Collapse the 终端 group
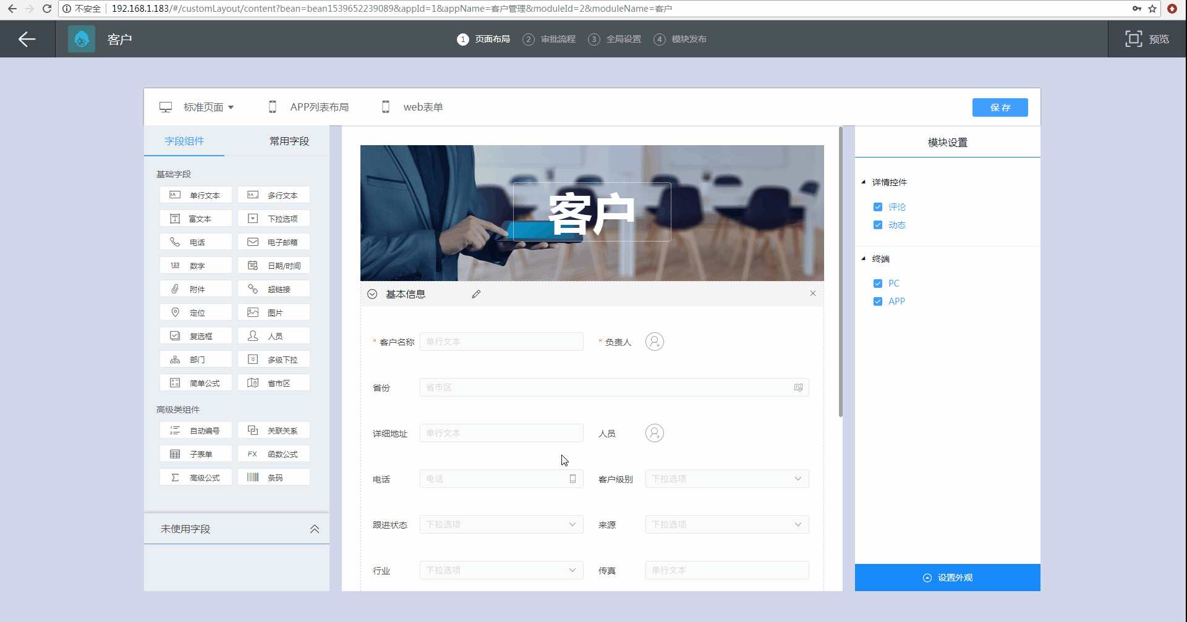Viewport: 1187px width, 622px height. point(864,259)
